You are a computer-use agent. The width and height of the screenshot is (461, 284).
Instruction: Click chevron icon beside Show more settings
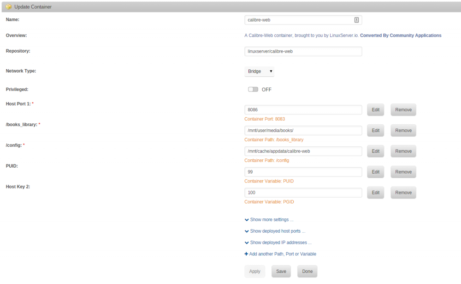coord(247,220)
